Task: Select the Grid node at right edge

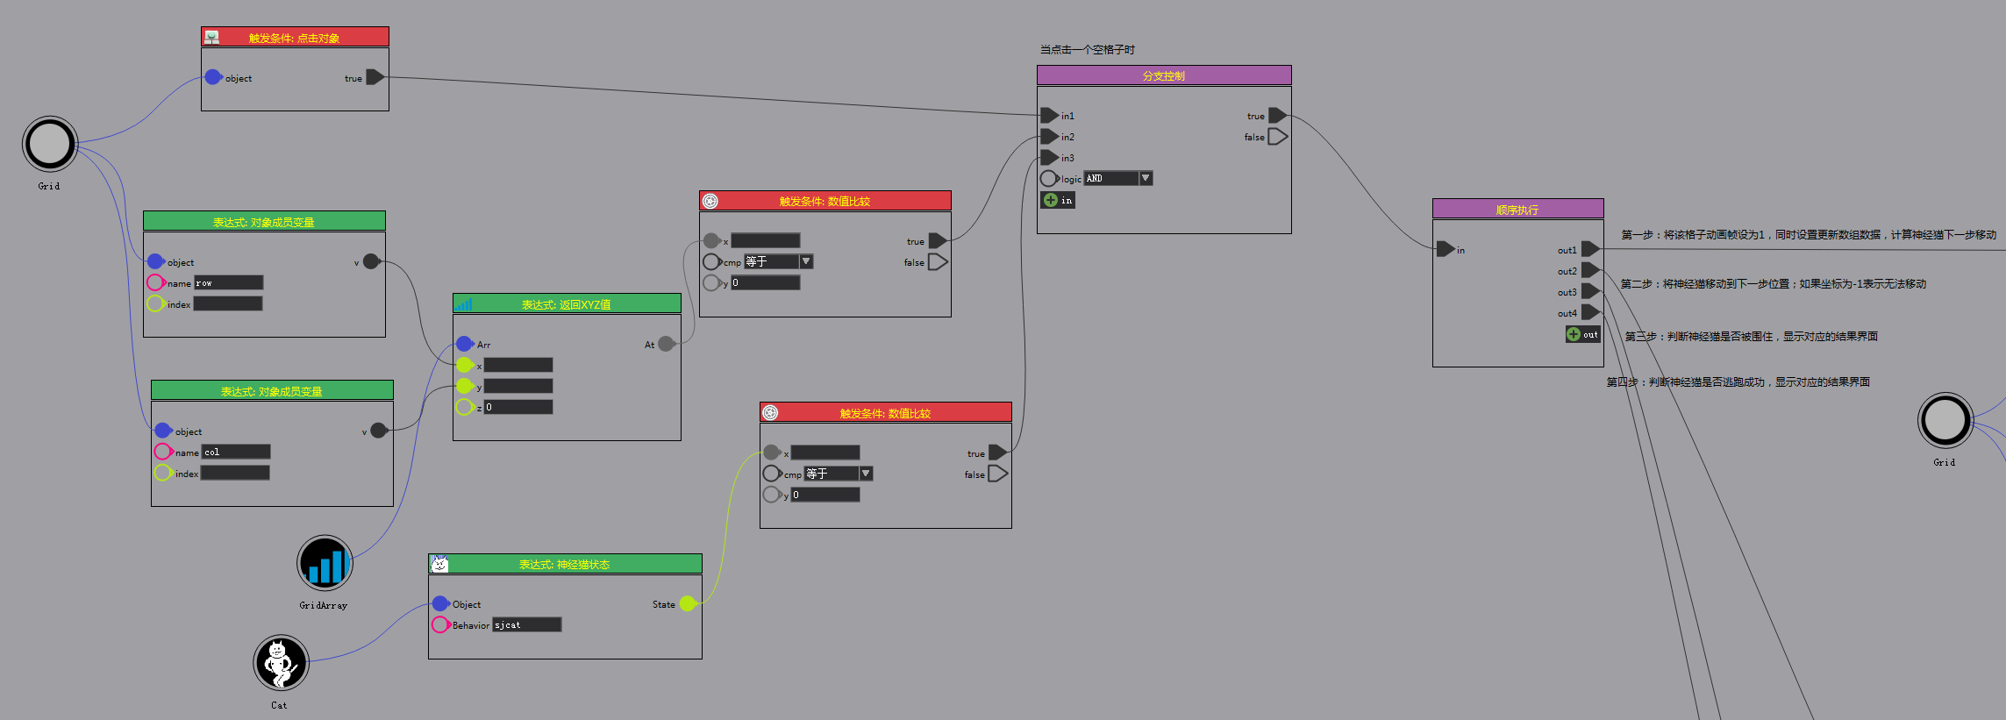Action: [x=1945, y=420]
